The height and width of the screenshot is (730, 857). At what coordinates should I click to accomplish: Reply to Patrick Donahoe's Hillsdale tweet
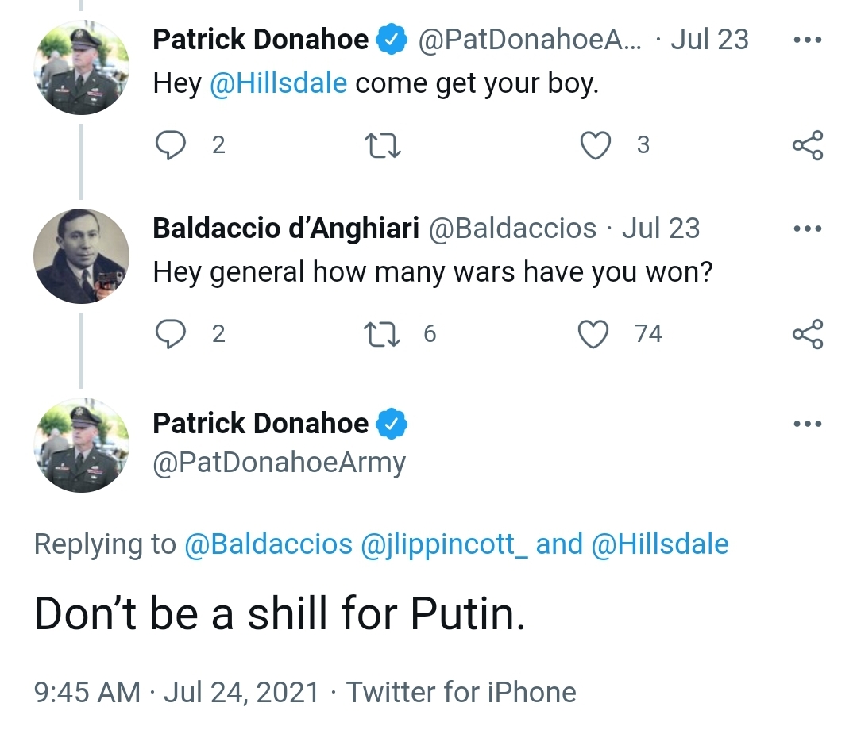point(171,145)
